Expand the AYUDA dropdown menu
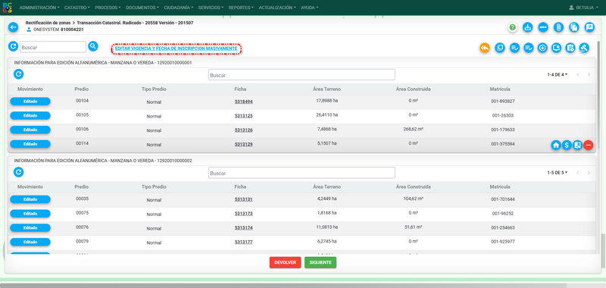Screen dimensions: 606x288 [x=310, y=8]
